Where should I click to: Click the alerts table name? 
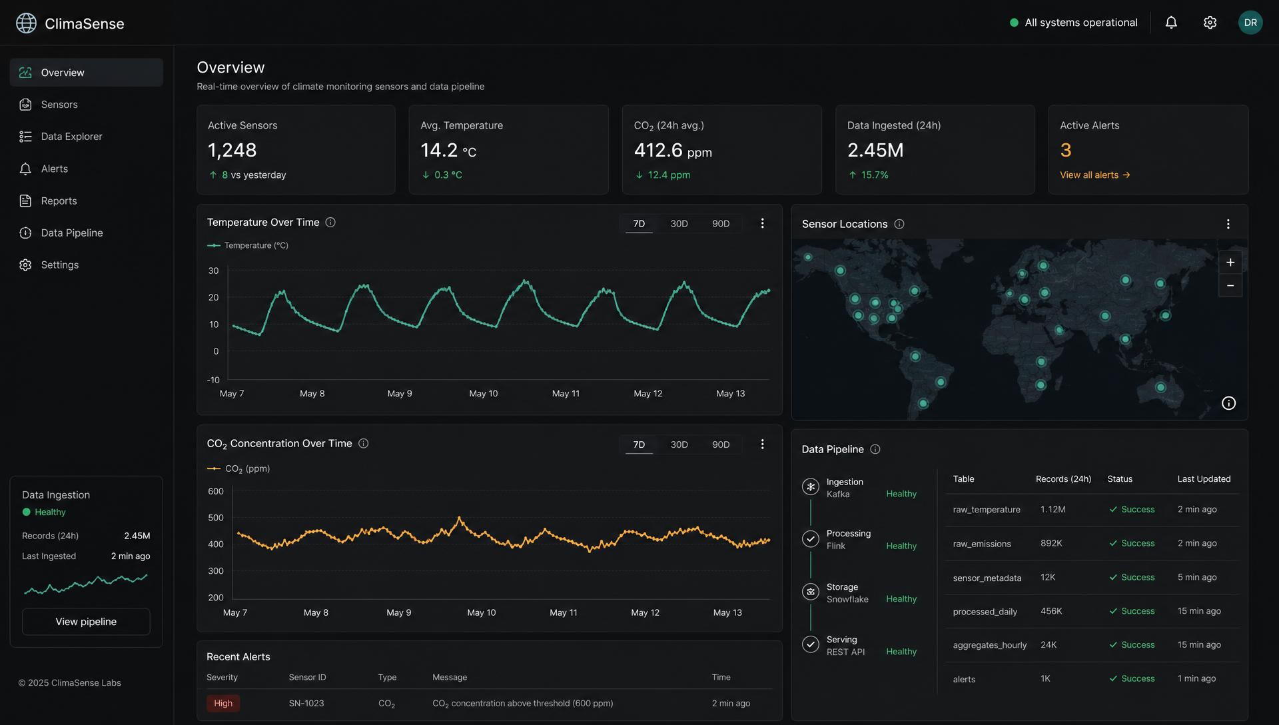pos(964,679)
